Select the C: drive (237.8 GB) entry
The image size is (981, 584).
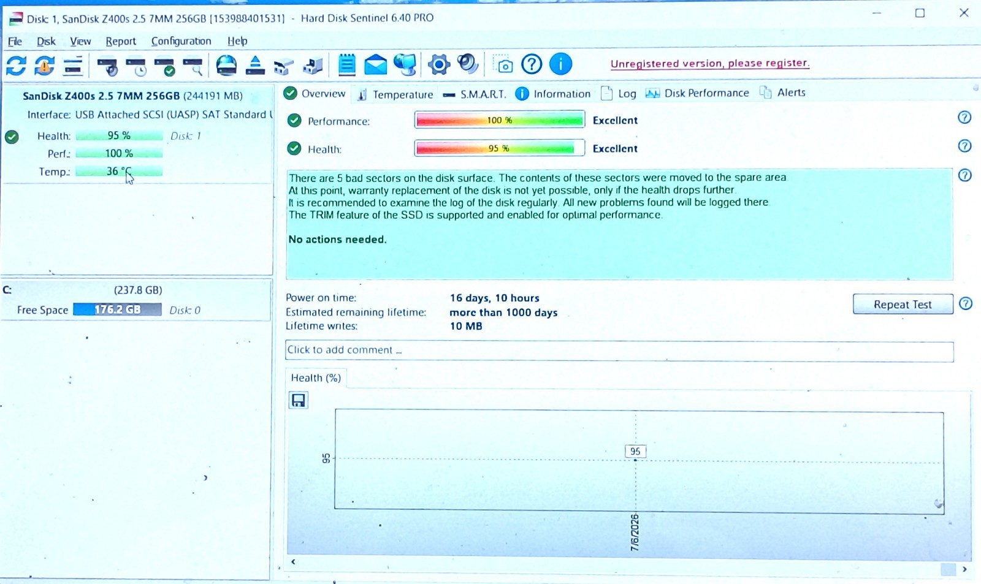(x=136, y=300)
